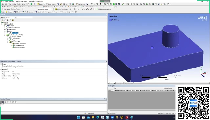The width and height of the screenshot is (210, 120).
Task: Open the Tools menu
Action: tap(19, 4)
